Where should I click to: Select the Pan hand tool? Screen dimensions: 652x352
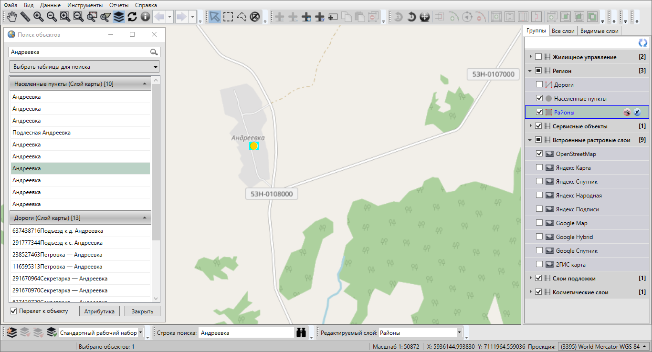12,17
